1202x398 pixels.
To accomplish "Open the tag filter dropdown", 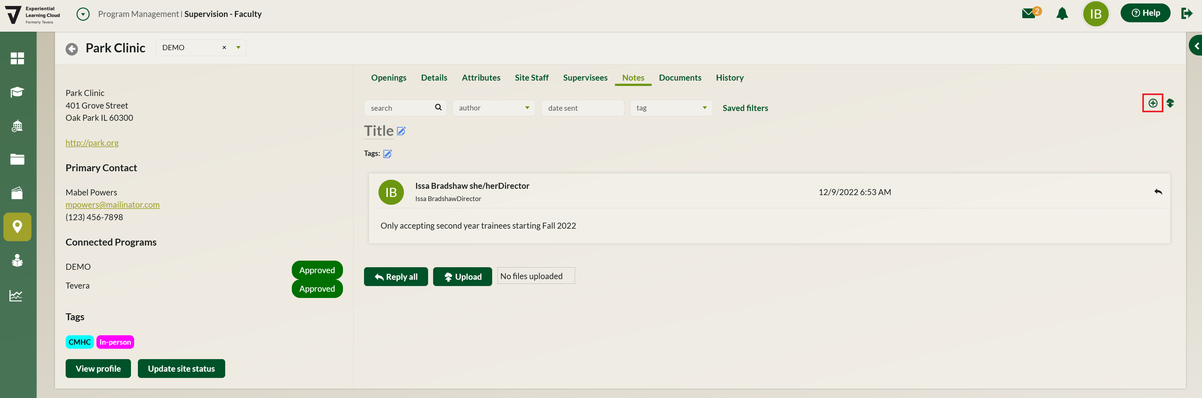I will [671, 108].
